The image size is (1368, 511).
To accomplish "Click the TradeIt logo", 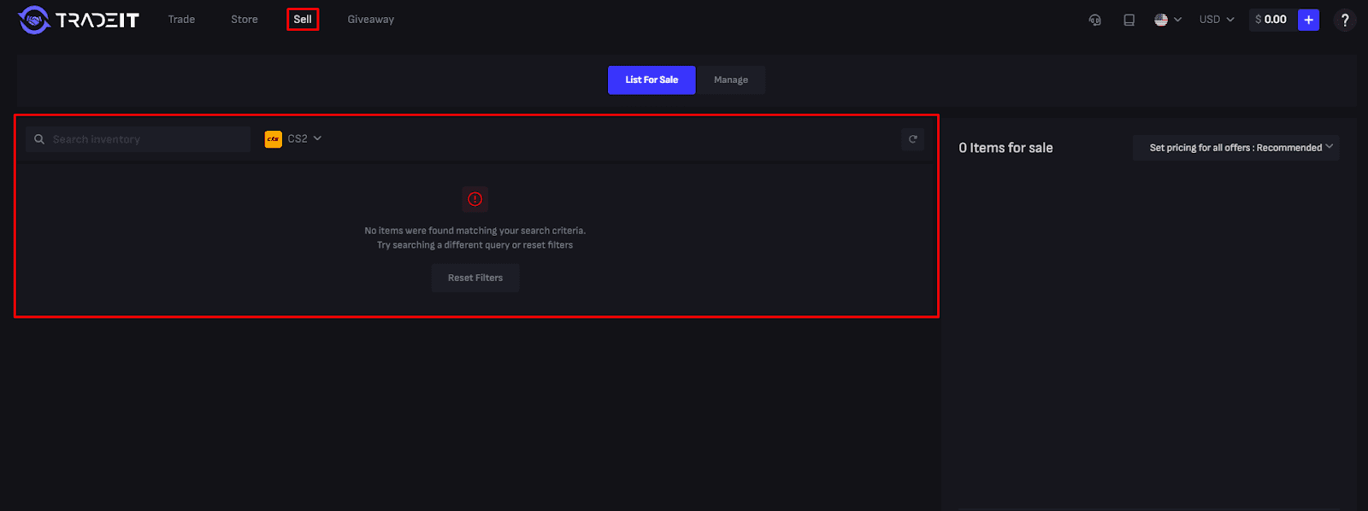I will tap(79, 20).
